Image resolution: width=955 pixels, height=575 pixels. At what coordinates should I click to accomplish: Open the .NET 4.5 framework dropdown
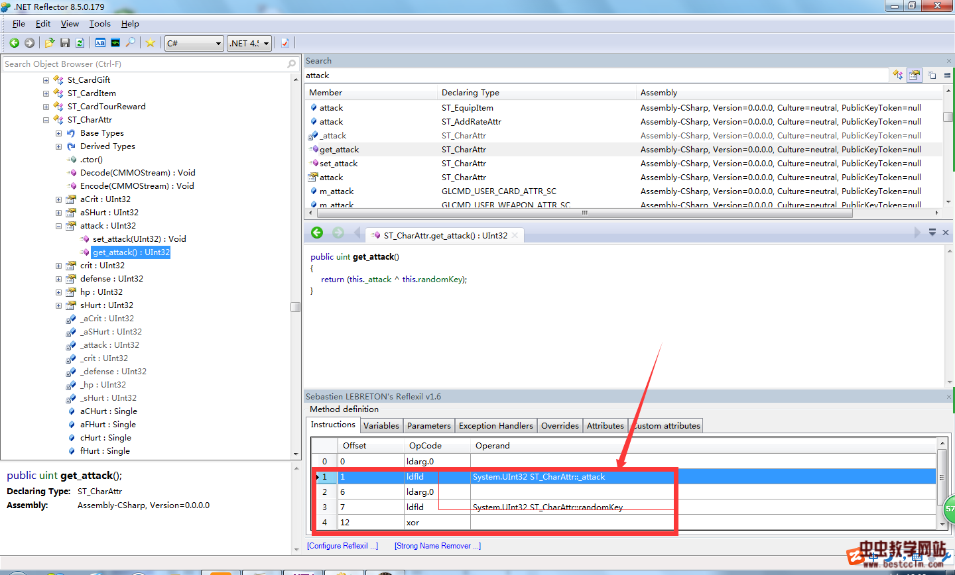pos(249,43)
